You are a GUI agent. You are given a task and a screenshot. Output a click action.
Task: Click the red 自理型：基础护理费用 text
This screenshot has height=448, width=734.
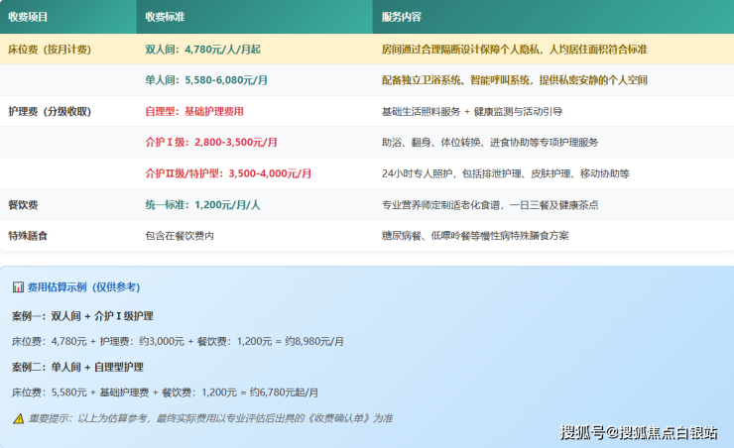(193, 111)
